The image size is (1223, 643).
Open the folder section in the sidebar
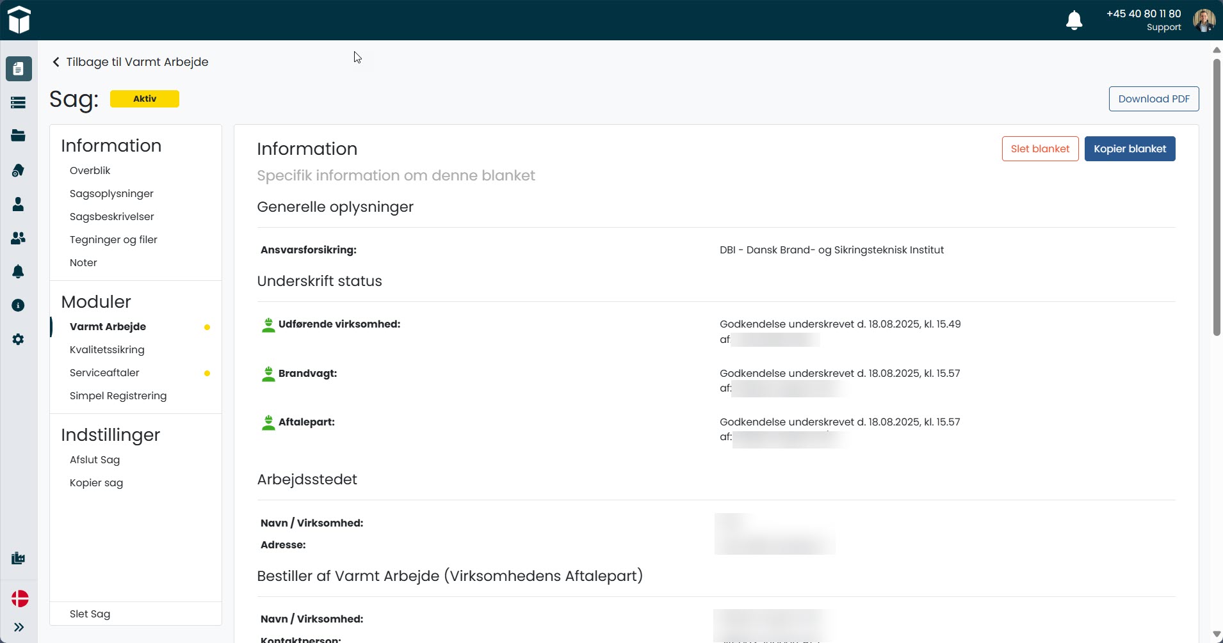[x=19, y=136]
